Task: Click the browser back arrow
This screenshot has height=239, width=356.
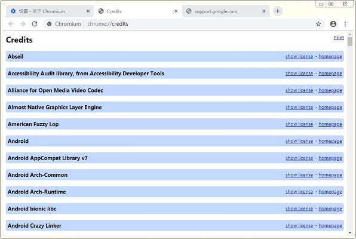Action: tap(11, 24)
